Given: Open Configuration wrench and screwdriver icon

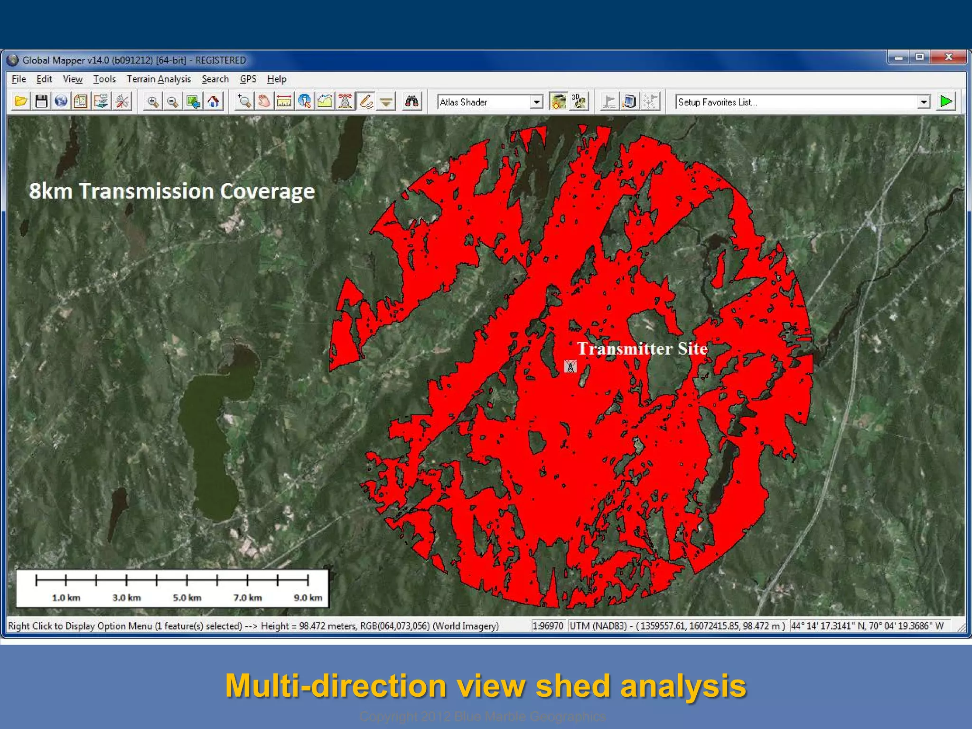Looking at the screenshot, I should pyautogui.click(x=122, y=102).
